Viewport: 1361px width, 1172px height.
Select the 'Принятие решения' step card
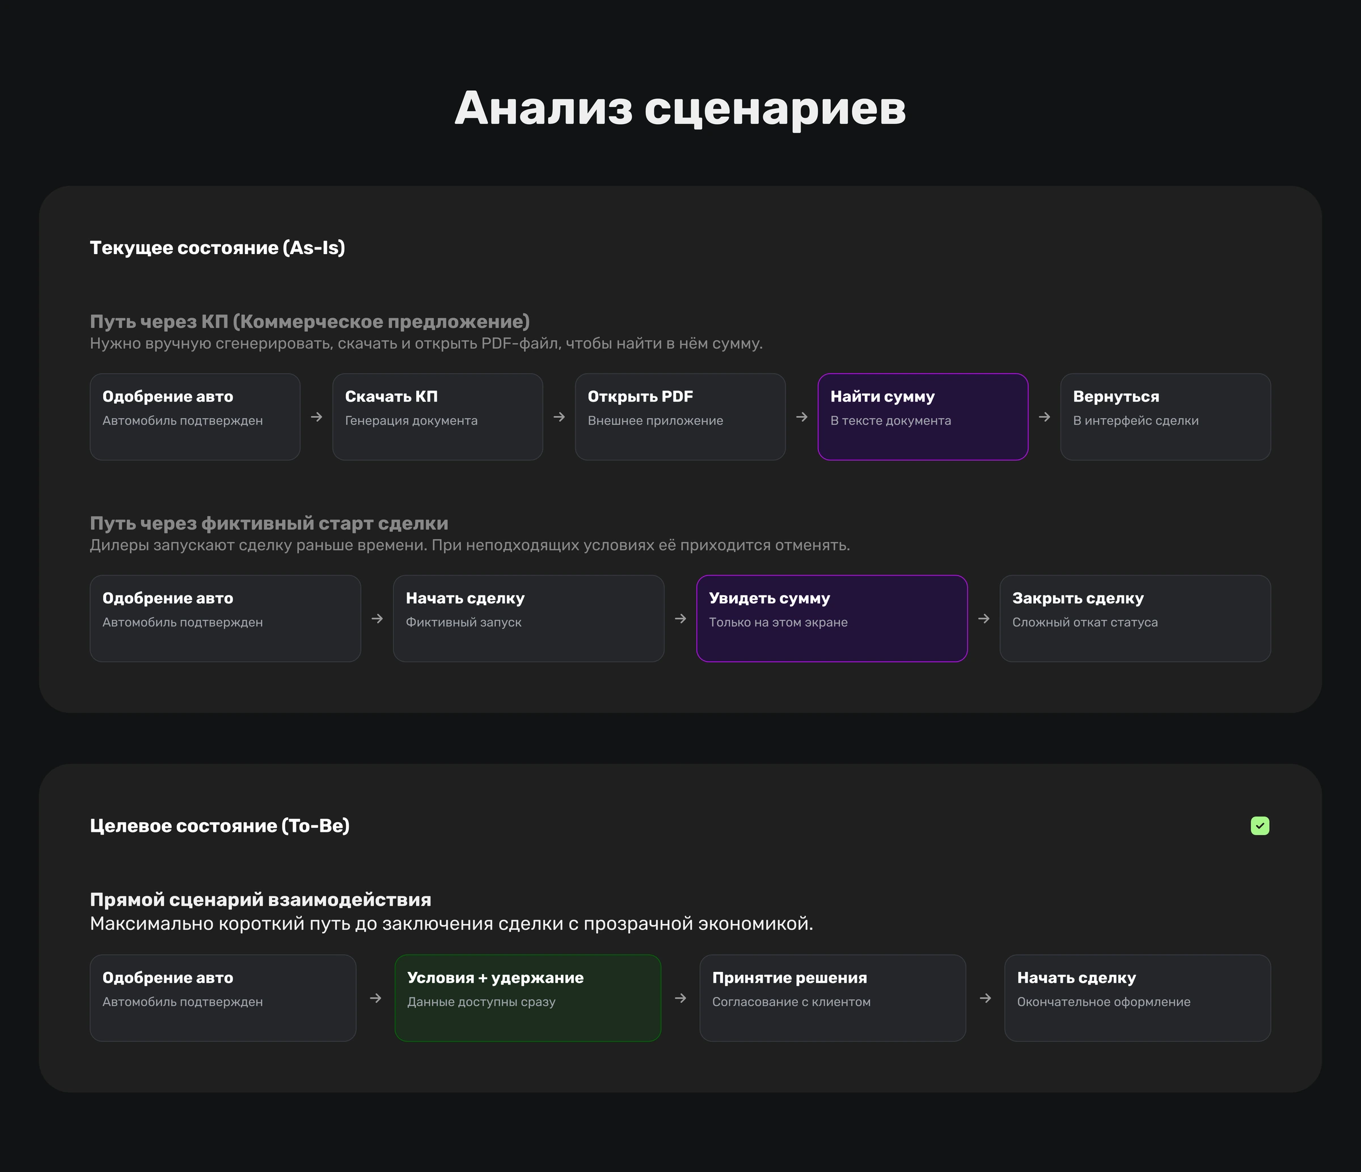[833, 998]
